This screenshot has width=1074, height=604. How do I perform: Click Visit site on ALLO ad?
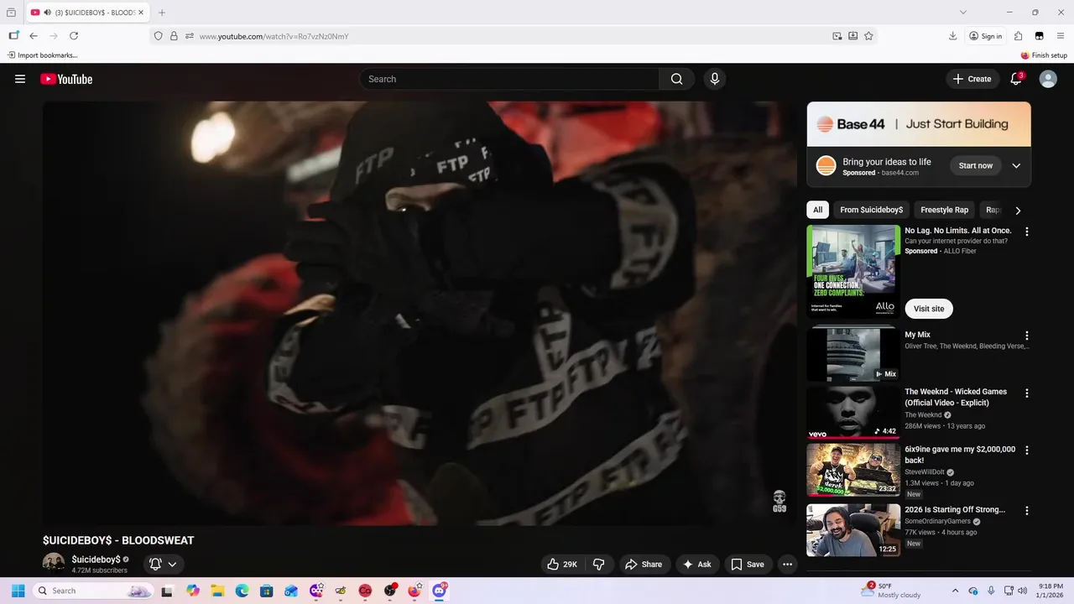click(928, 309)
